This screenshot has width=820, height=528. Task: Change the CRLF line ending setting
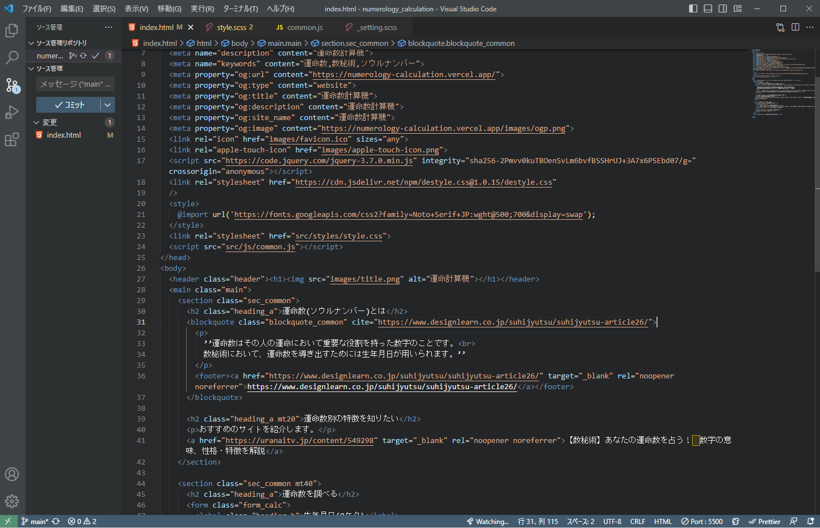[x=637, y=521]
